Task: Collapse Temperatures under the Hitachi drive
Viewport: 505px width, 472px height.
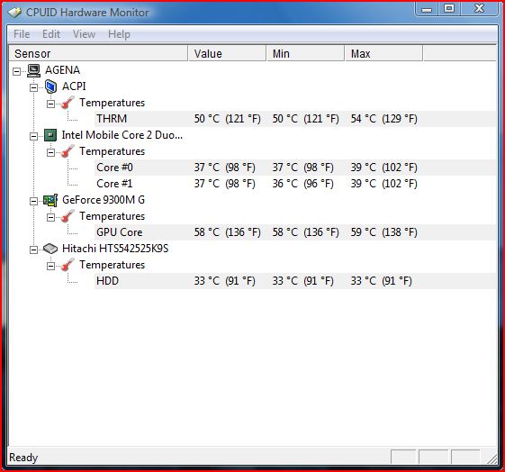Action: point(50,266)
